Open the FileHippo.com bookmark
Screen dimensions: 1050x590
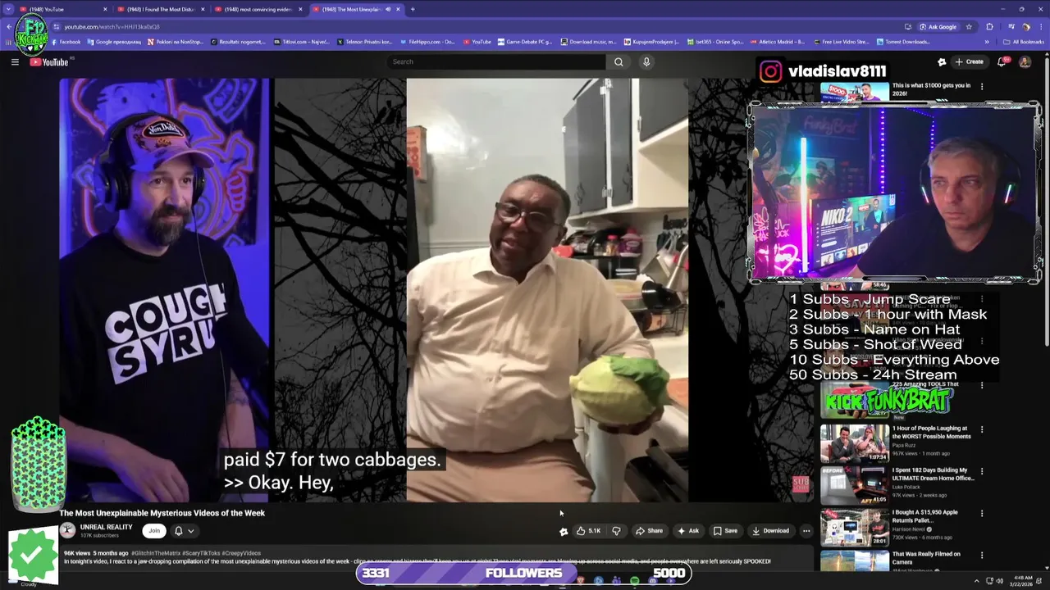click(427, 42)
